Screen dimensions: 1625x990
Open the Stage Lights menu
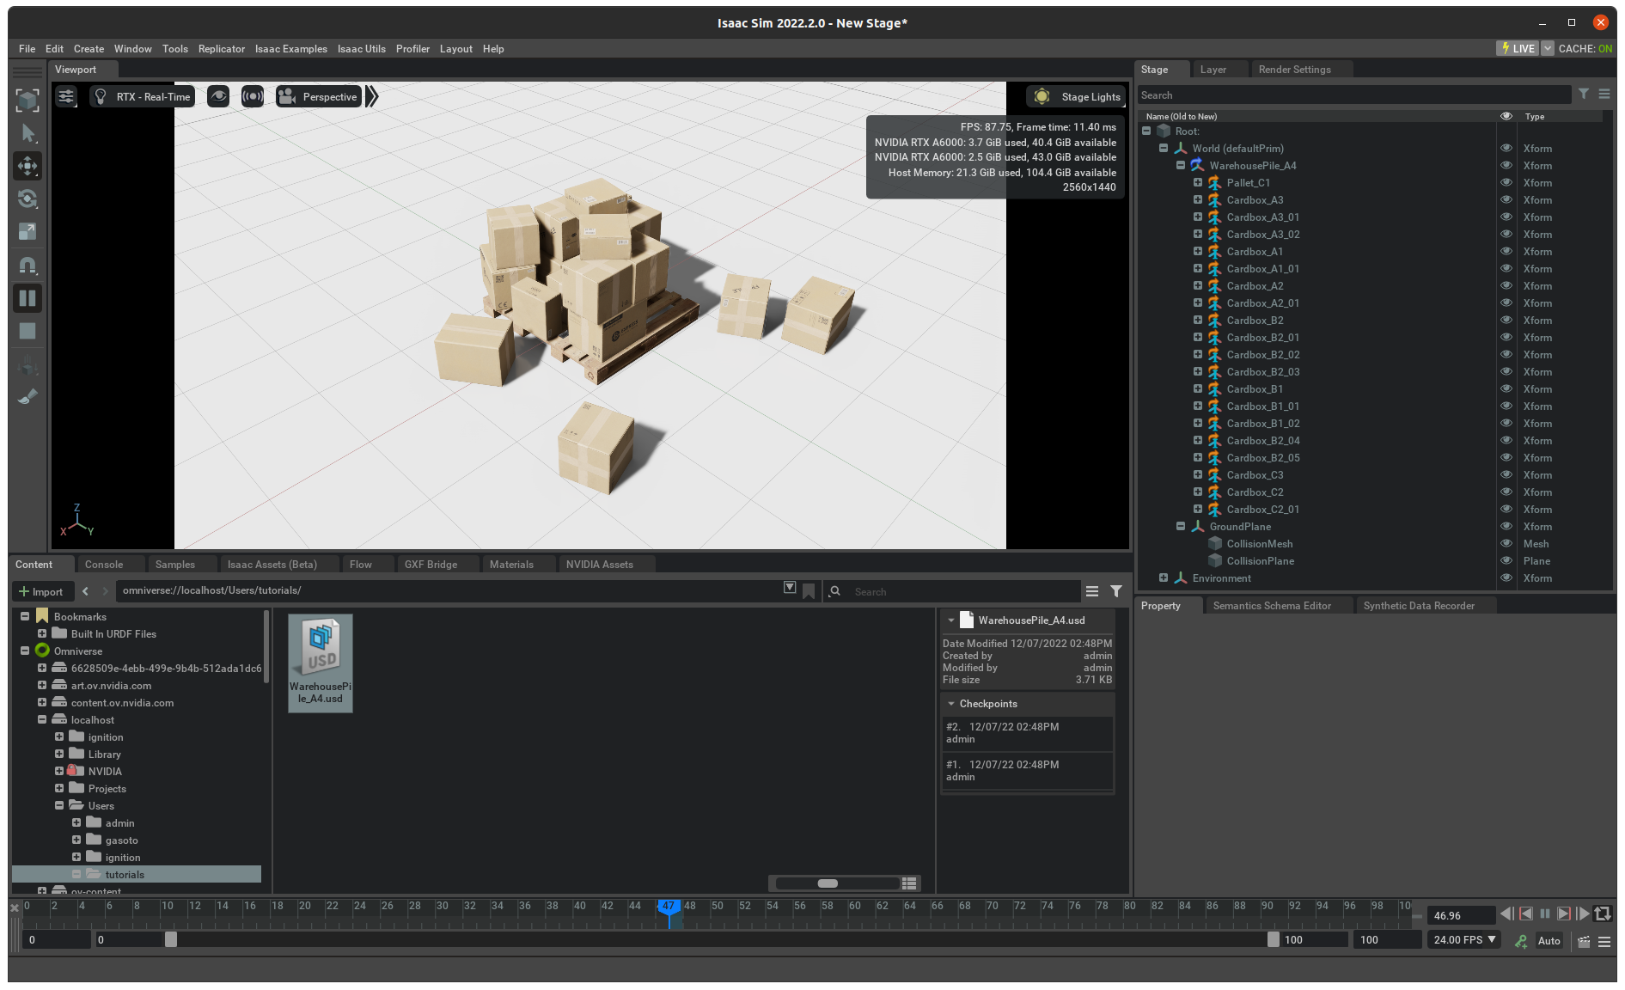(1078, 97)
